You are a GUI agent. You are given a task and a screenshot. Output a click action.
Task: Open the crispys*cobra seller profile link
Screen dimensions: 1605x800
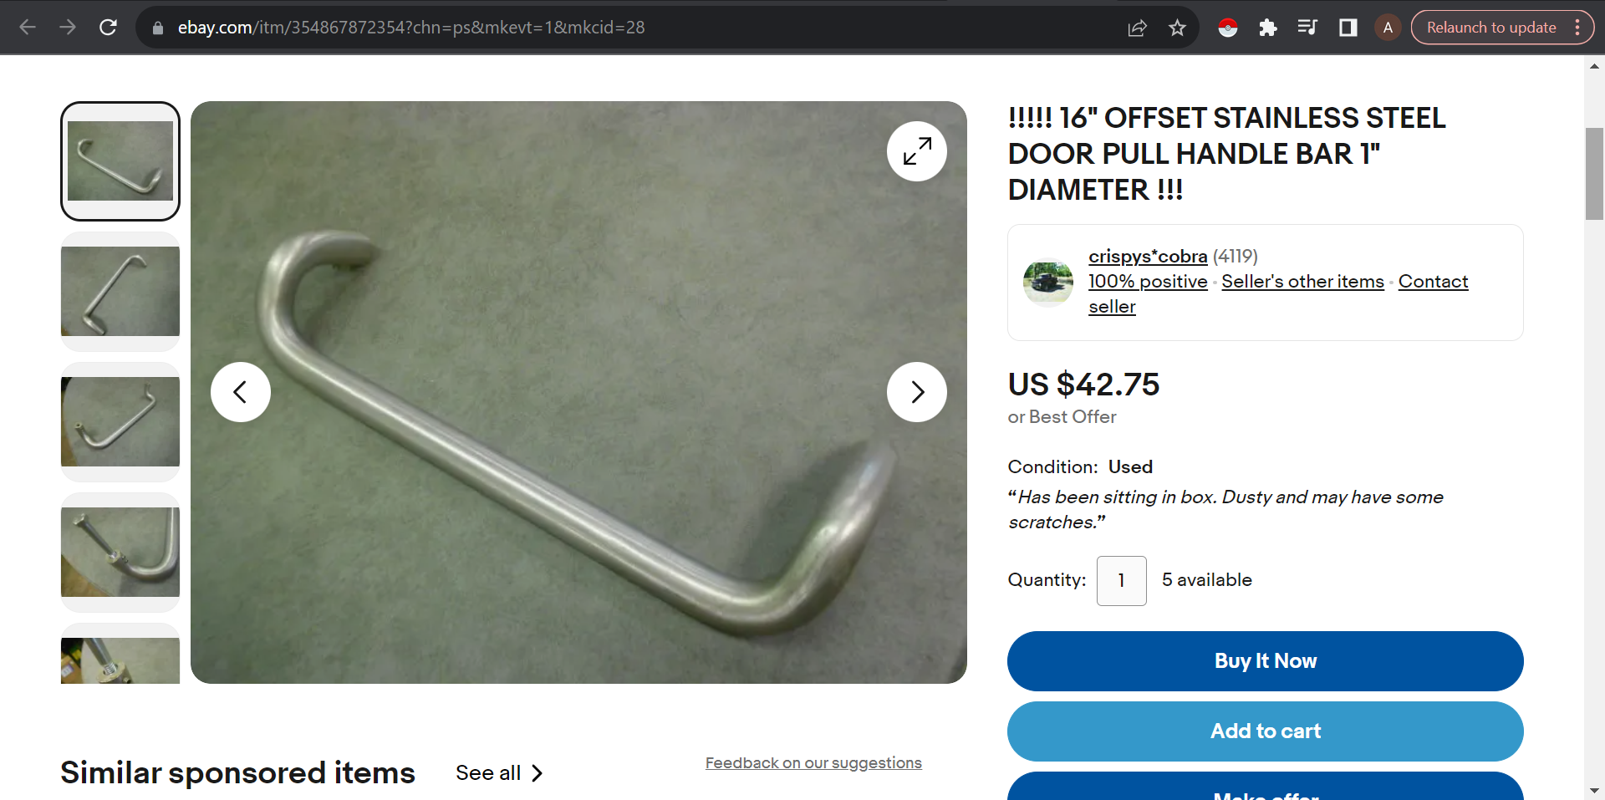1148,256
